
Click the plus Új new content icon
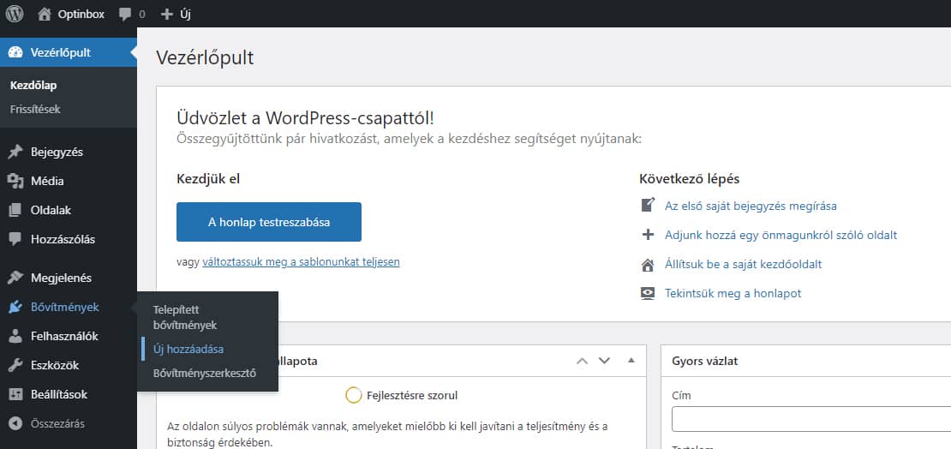[x=167, y=14]
